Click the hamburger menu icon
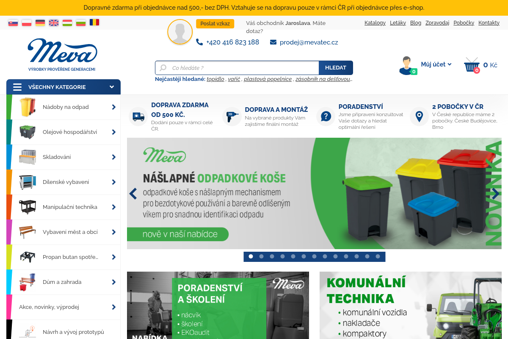This screenshot has width=508, height=339. [x=17, y=87]
